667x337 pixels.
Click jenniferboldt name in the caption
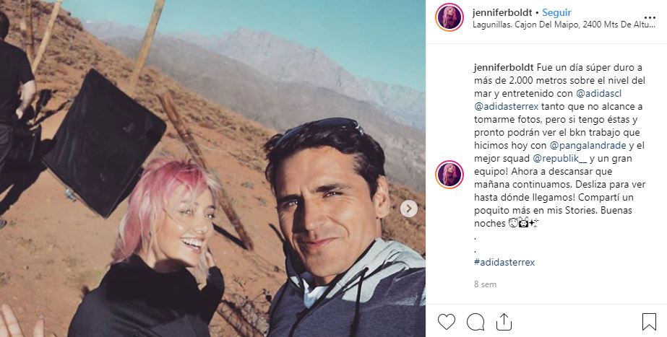click(504, 68)
